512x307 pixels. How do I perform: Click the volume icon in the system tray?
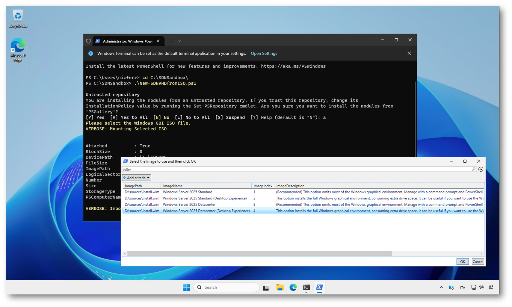click(x=481, y=287)
